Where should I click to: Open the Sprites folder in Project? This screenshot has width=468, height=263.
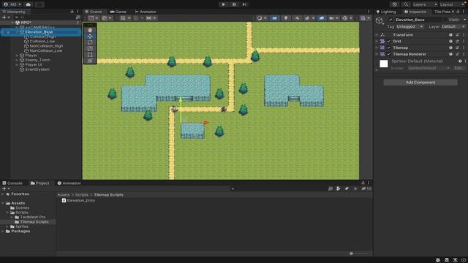[x=22, y=226]
